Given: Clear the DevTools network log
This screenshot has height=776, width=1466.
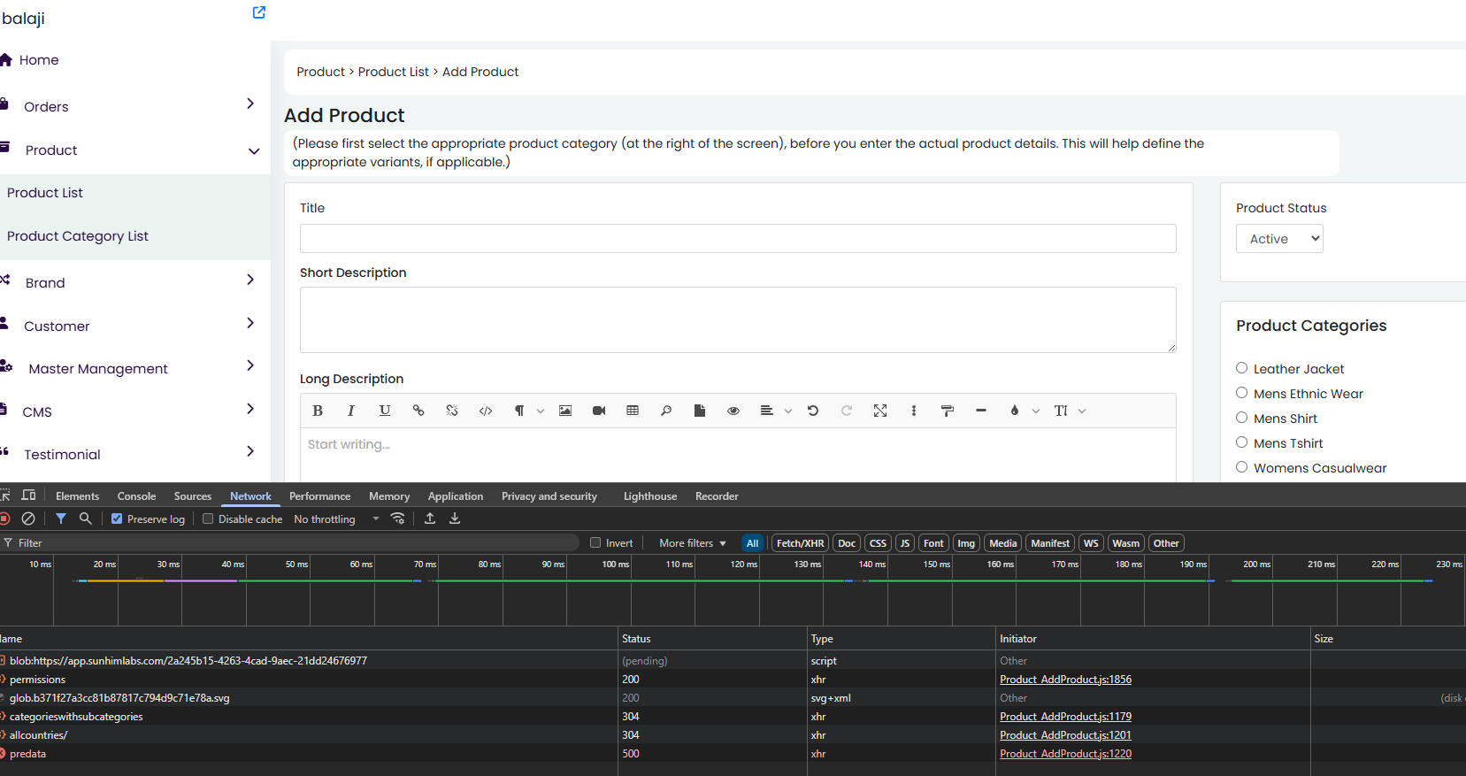Looking at the screenshot, I should tap(28, 519).
